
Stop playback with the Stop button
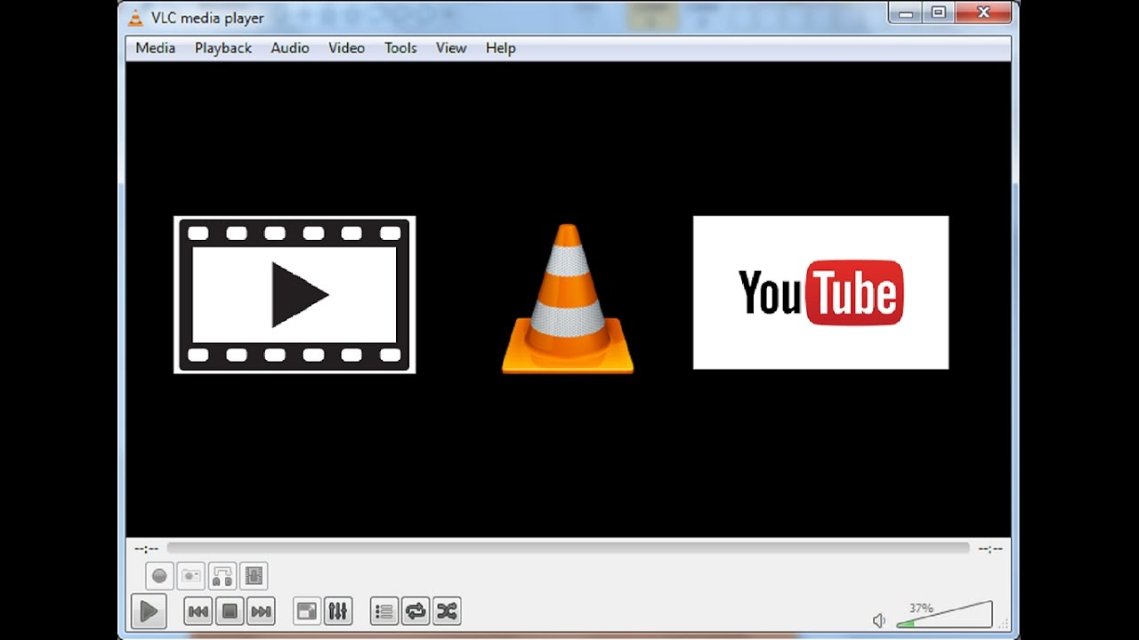pyautogui.click(x=230, y=612)
